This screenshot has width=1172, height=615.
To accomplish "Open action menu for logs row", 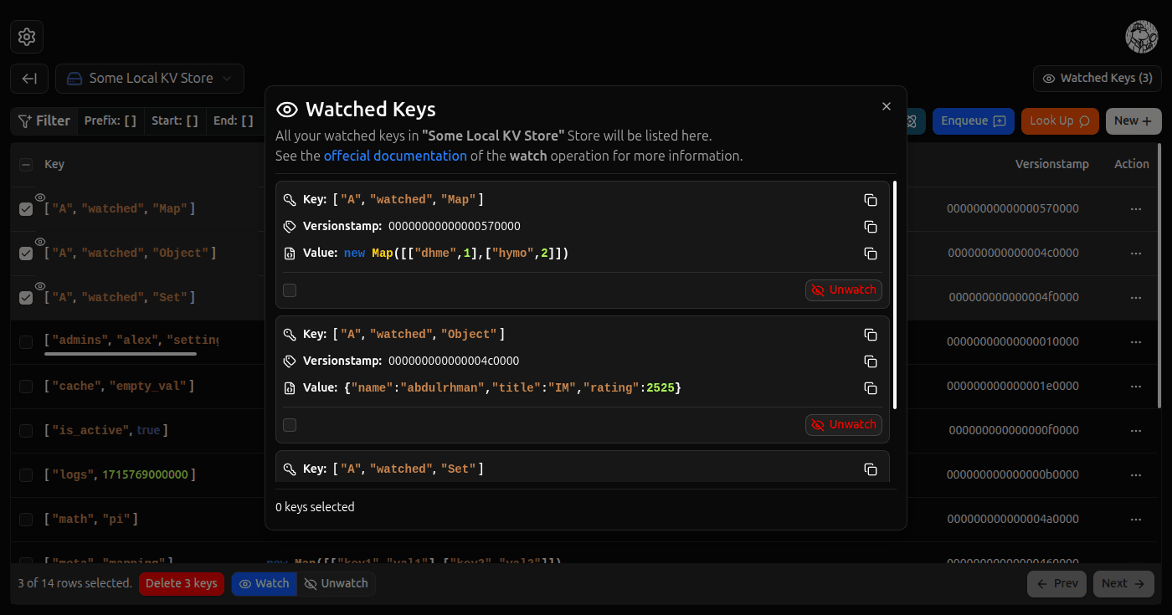I will coord(1136,475).
